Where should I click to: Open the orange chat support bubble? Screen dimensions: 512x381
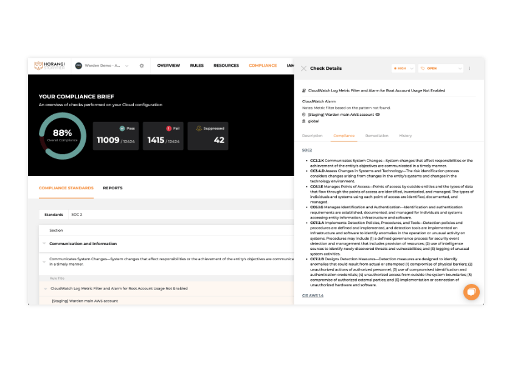tap(471, 292)
